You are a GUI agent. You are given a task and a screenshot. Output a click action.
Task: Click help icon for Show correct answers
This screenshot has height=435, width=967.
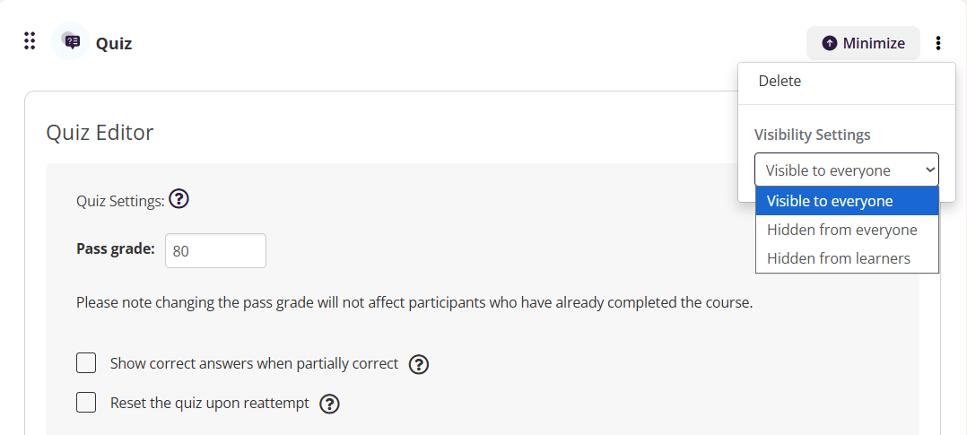pos(419,364)
